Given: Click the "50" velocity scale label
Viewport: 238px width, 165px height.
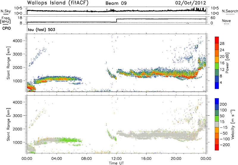Looking at the screenshot, I should [x=222, y=116].
